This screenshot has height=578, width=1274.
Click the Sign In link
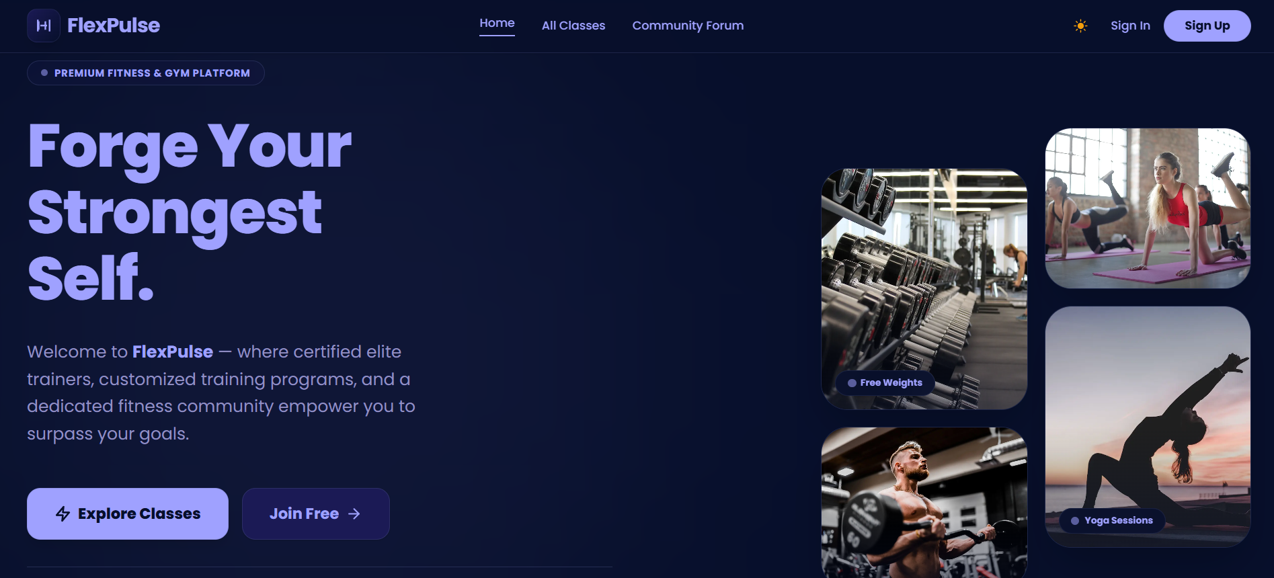1130,26
